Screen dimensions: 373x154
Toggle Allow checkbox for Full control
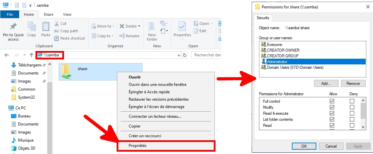pyautogui.click(x=332, y=101)
